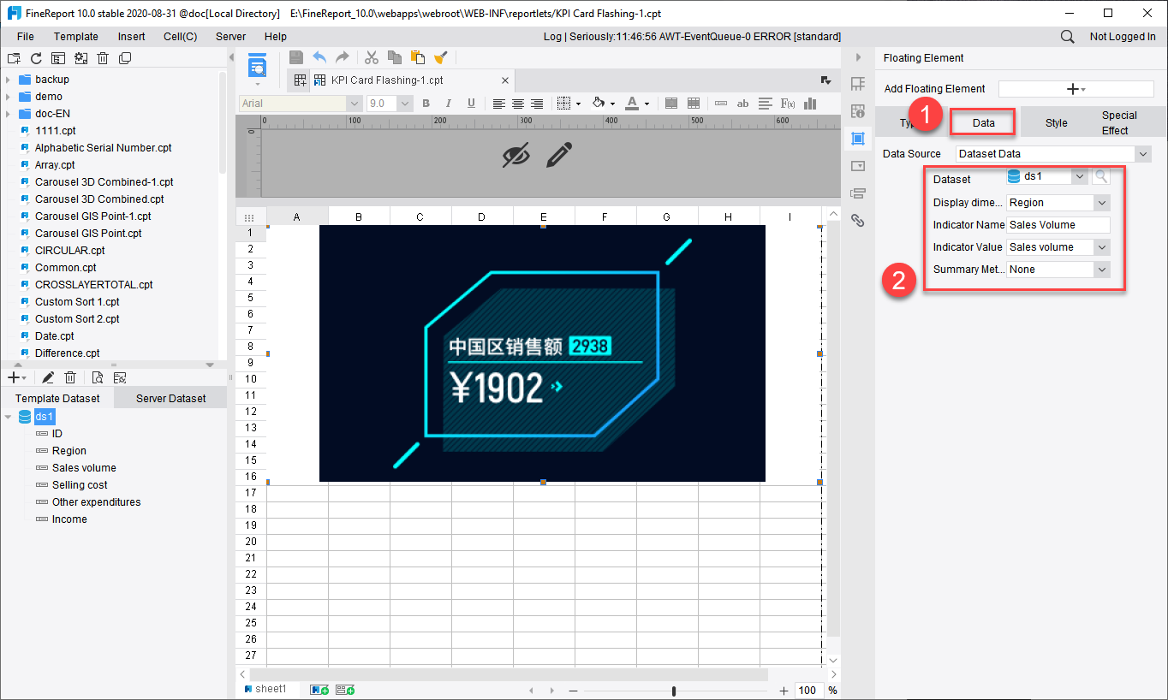Click the zoom slider handle

click(674, 691)
